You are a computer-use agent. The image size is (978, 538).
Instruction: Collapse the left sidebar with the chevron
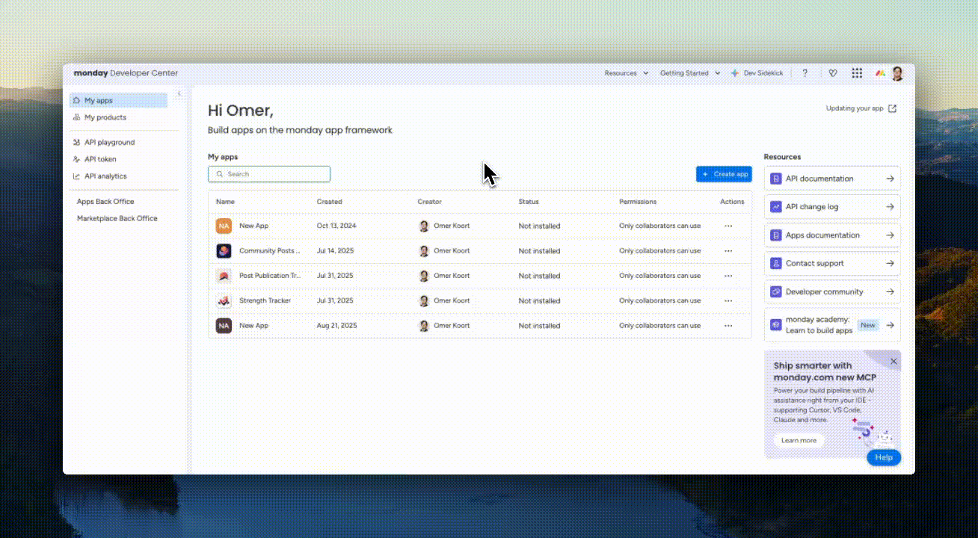(x=179, y=93)
